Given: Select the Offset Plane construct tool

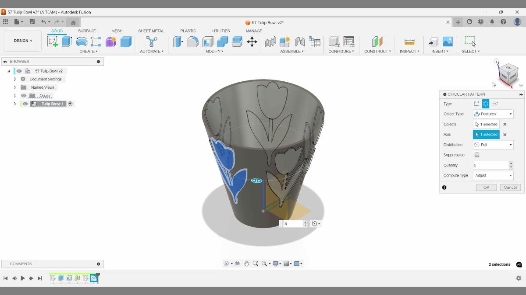Looking at the screenshot, I should (377, 42).
